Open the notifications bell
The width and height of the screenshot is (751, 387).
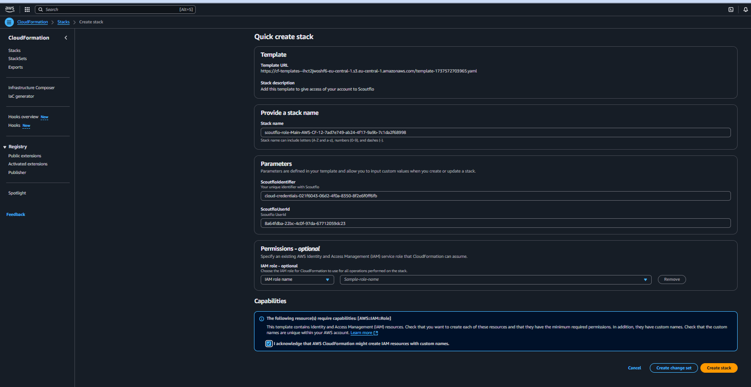(745, 10)
